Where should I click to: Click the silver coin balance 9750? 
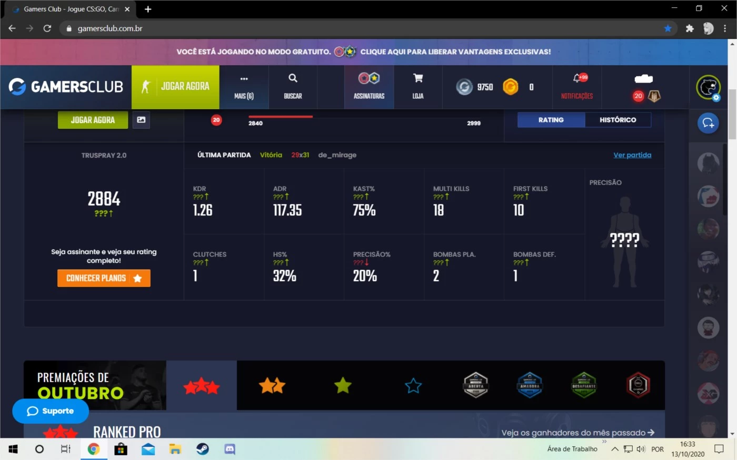tap(475, 87)
